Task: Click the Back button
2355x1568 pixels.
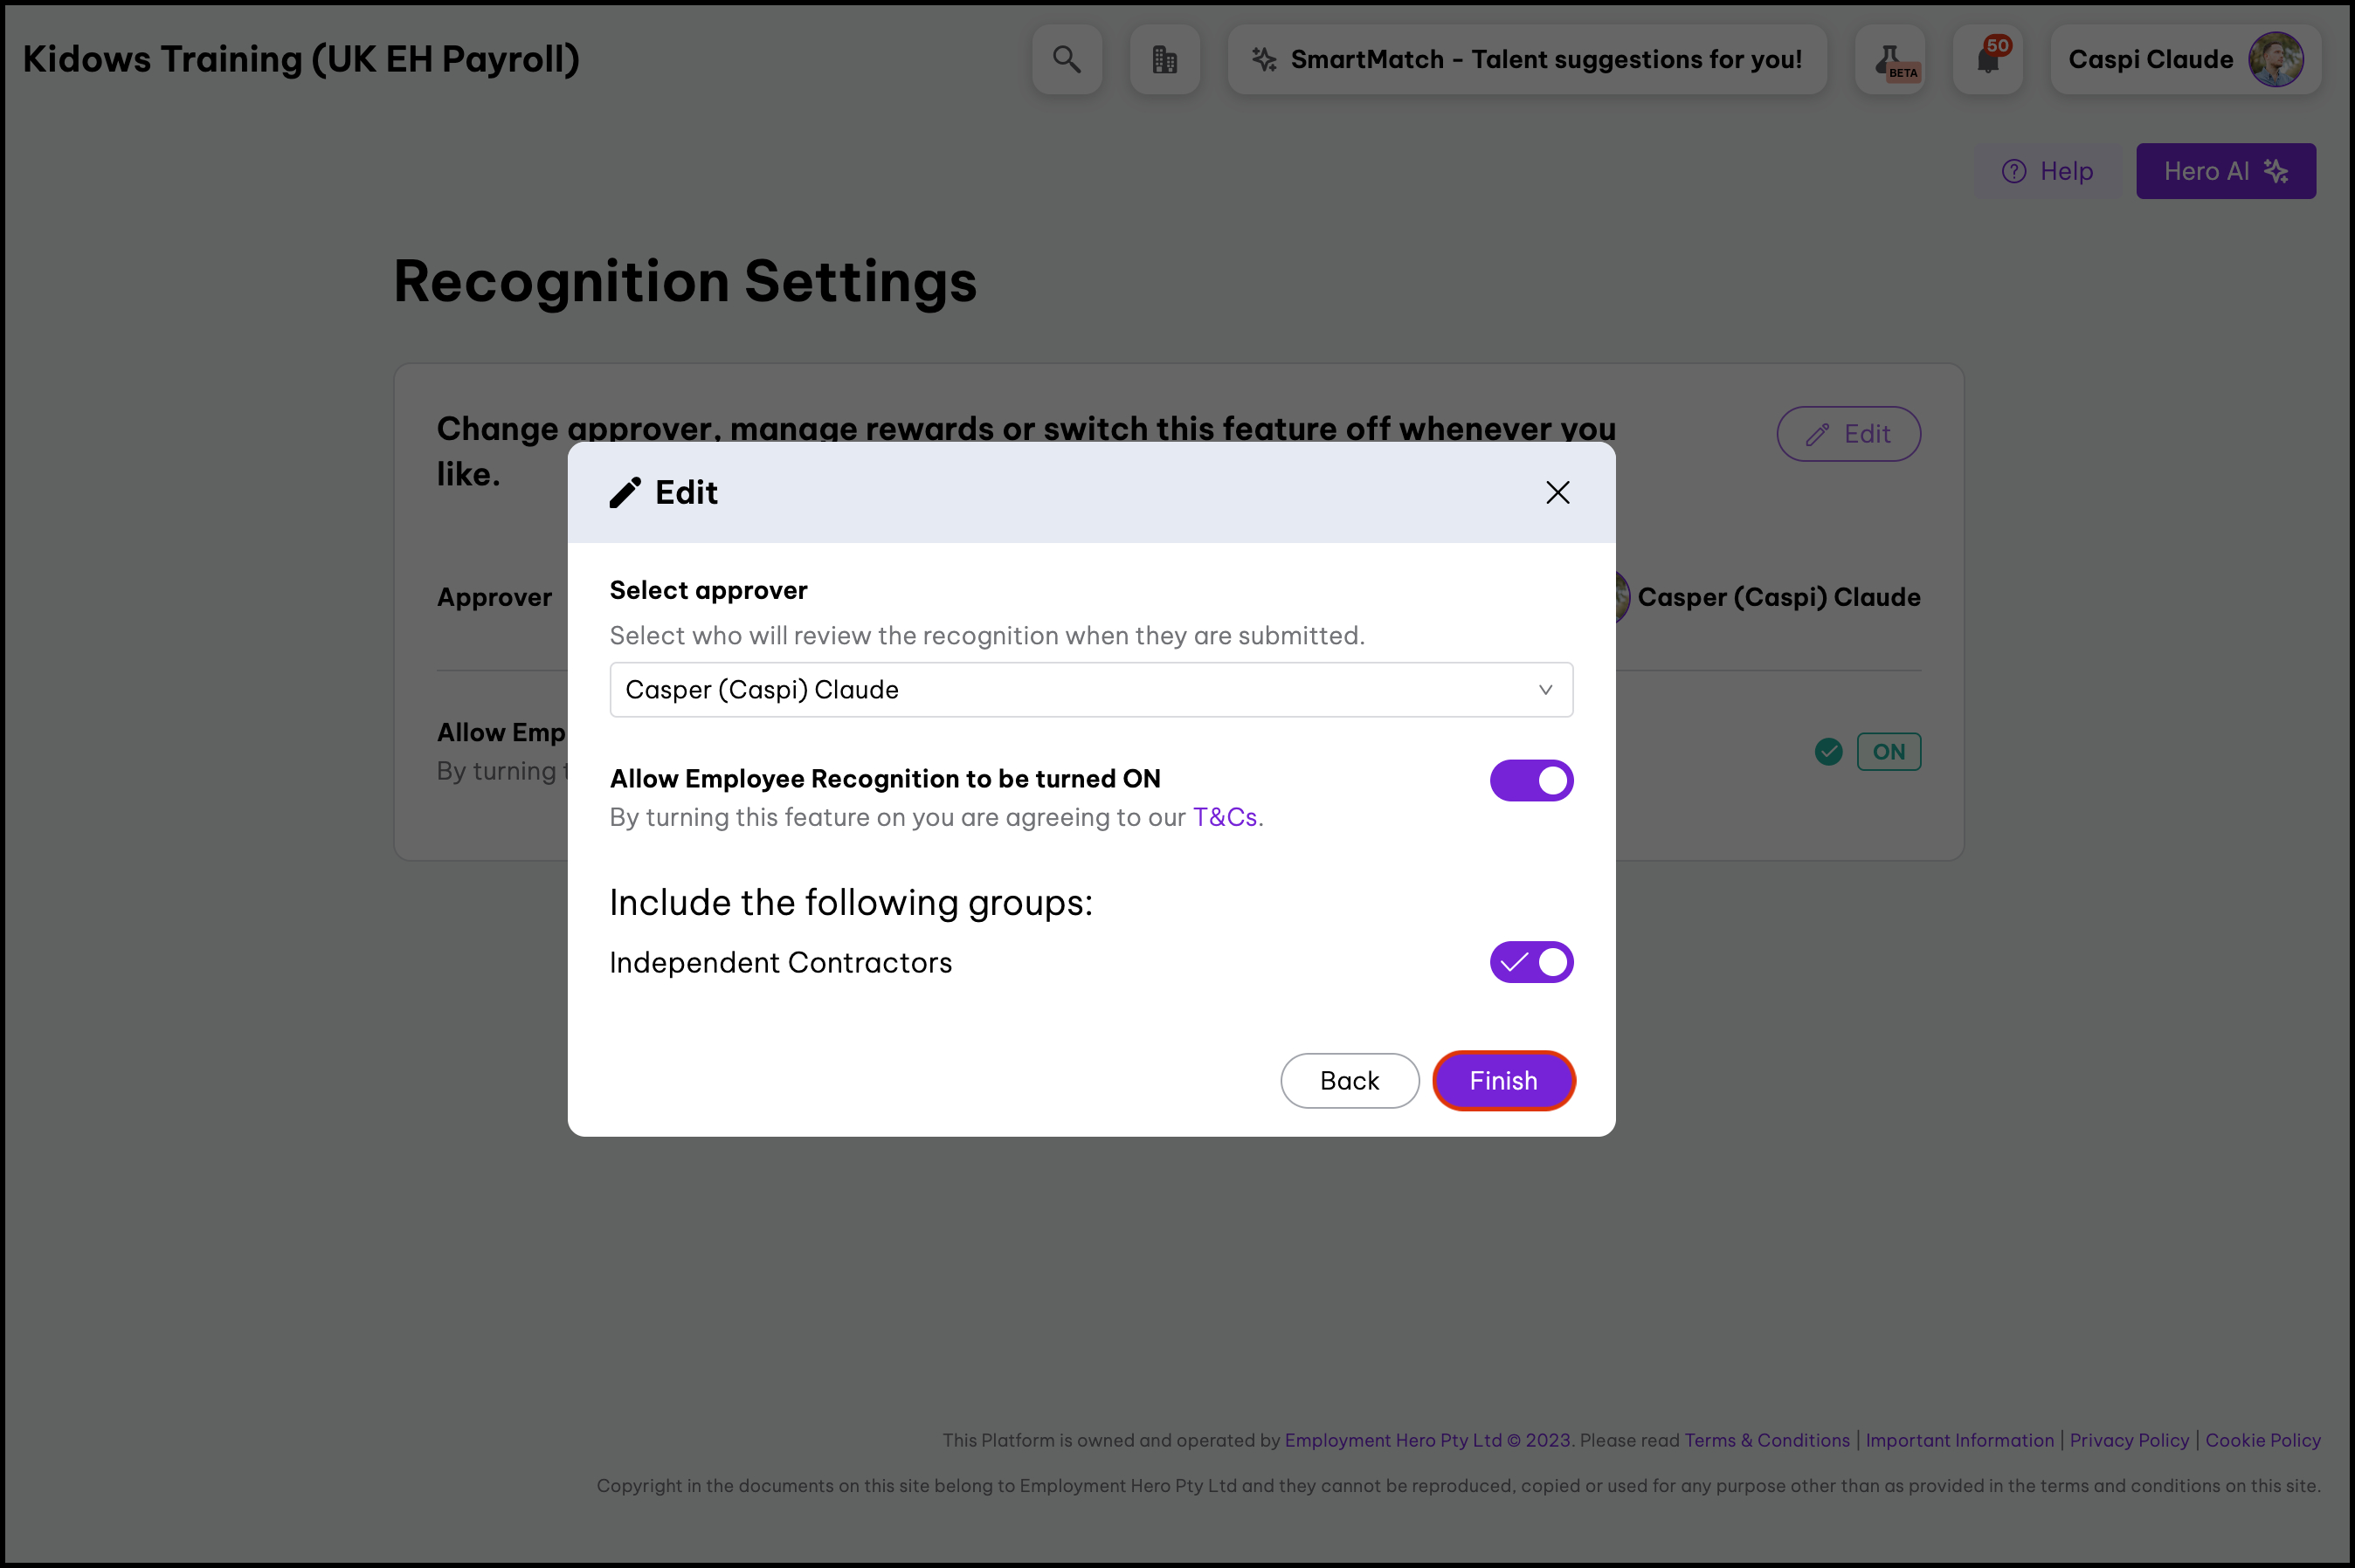Action: pos(1350,1081)
